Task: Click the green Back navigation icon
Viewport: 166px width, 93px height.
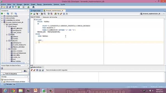Action: [x=19, y=7]
